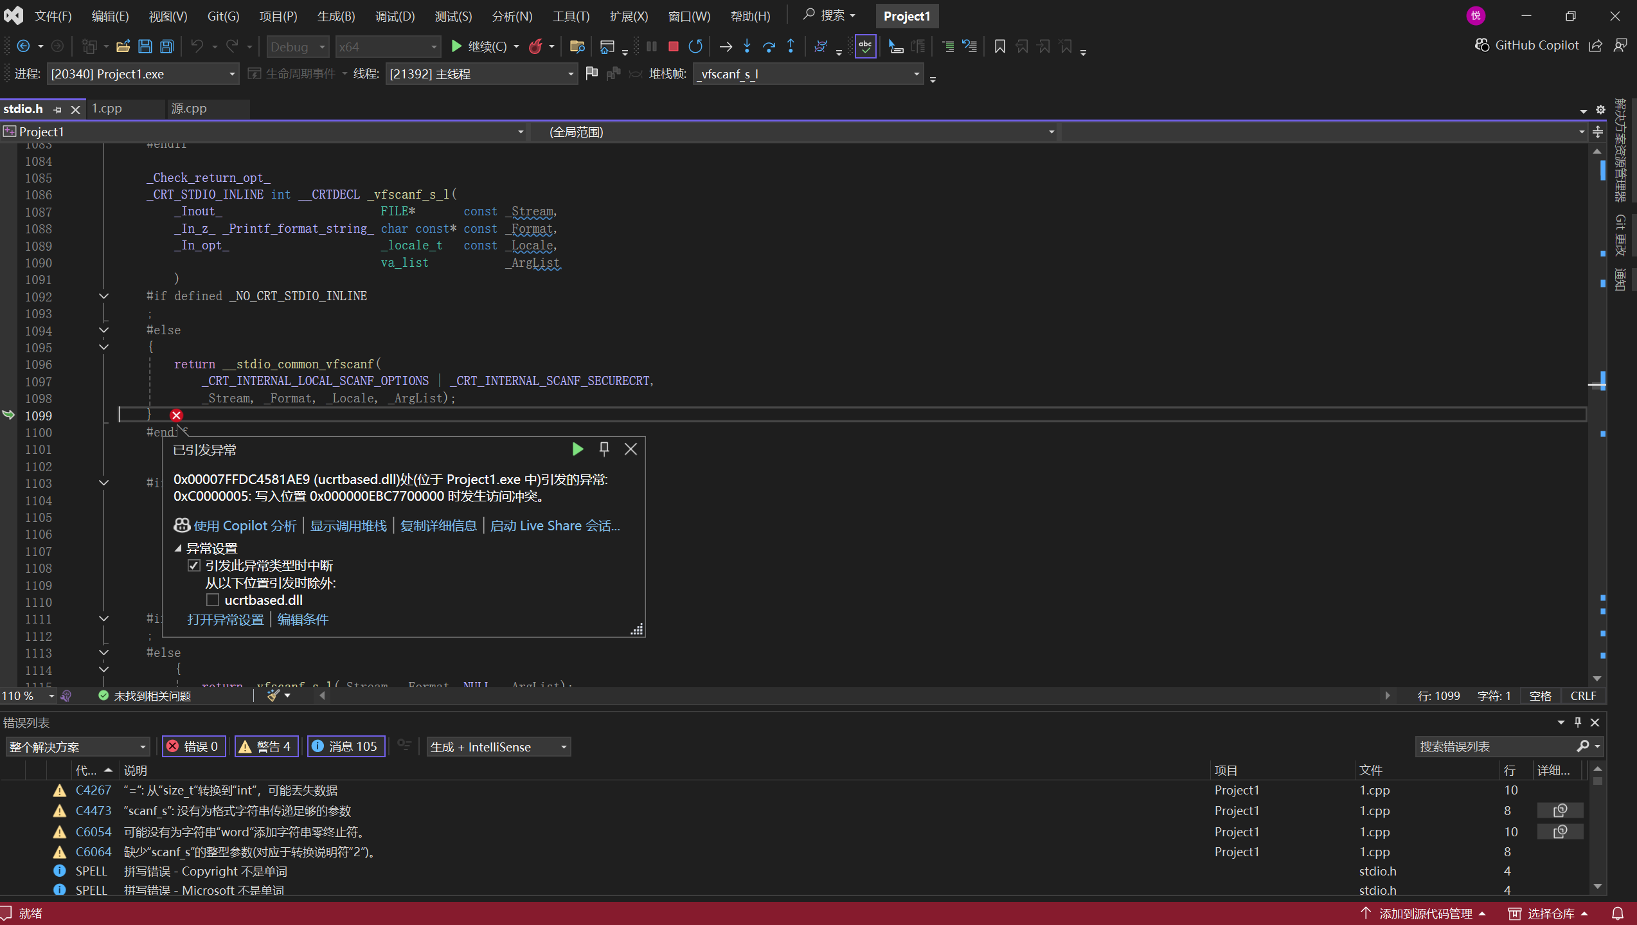Click the Hot Reload flame icon

point(535,46)
